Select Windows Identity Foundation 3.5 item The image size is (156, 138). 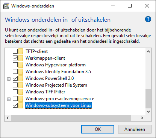tap(58, 72)
